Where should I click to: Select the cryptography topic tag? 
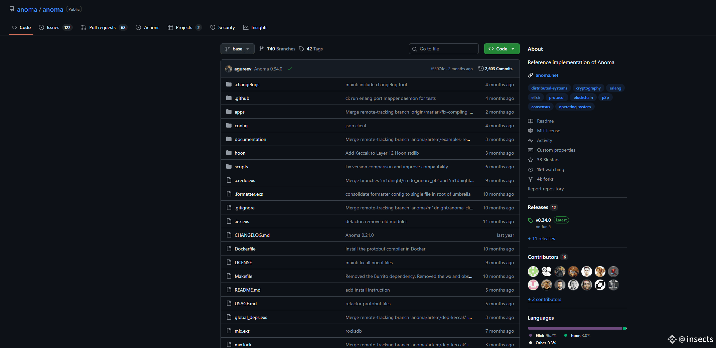[588, 88]
